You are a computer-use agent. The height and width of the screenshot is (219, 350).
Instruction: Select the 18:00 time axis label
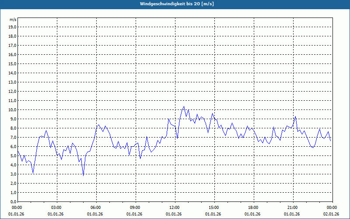pyautogui.click(x=254, y=208)
